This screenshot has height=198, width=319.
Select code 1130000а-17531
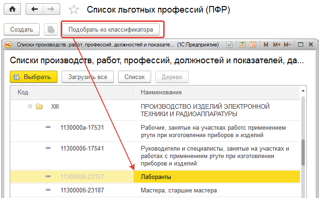pos(82,128)
